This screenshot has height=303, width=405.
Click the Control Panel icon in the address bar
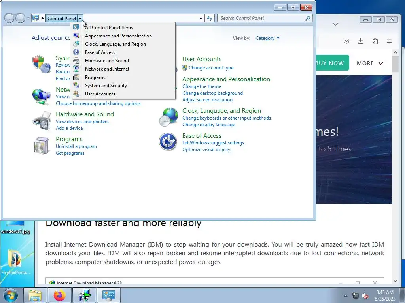(x=36, y=18)
